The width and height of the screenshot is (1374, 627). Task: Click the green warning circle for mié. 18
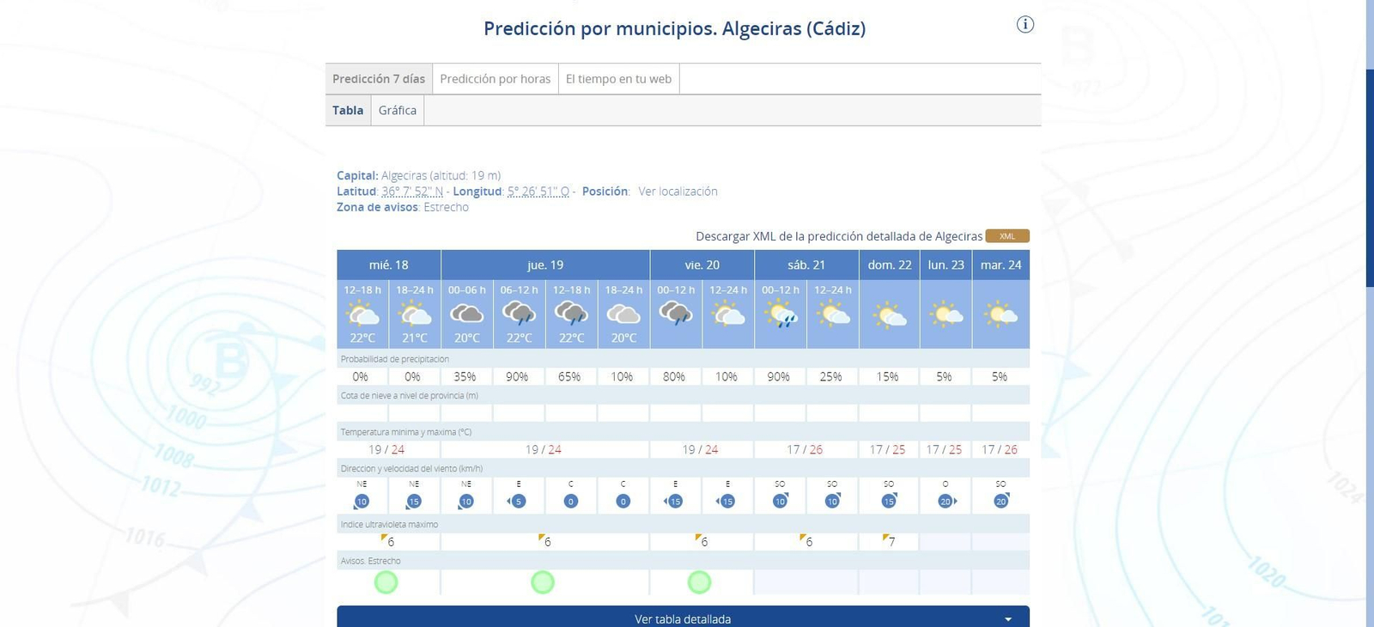tap(386, 582)
